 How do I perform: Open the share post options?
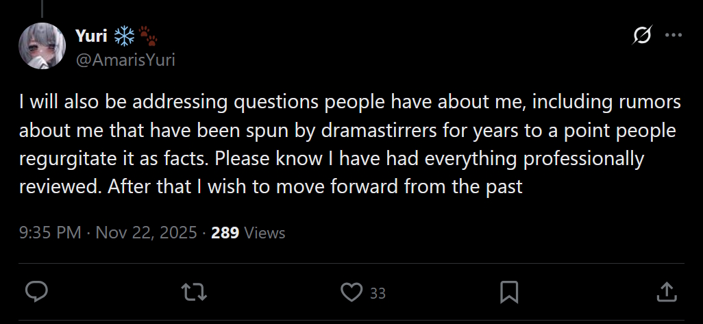point(666,292)
